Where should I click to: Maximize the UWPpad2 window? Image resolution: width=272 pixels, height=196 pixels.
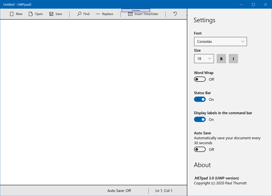pos(253,5)
